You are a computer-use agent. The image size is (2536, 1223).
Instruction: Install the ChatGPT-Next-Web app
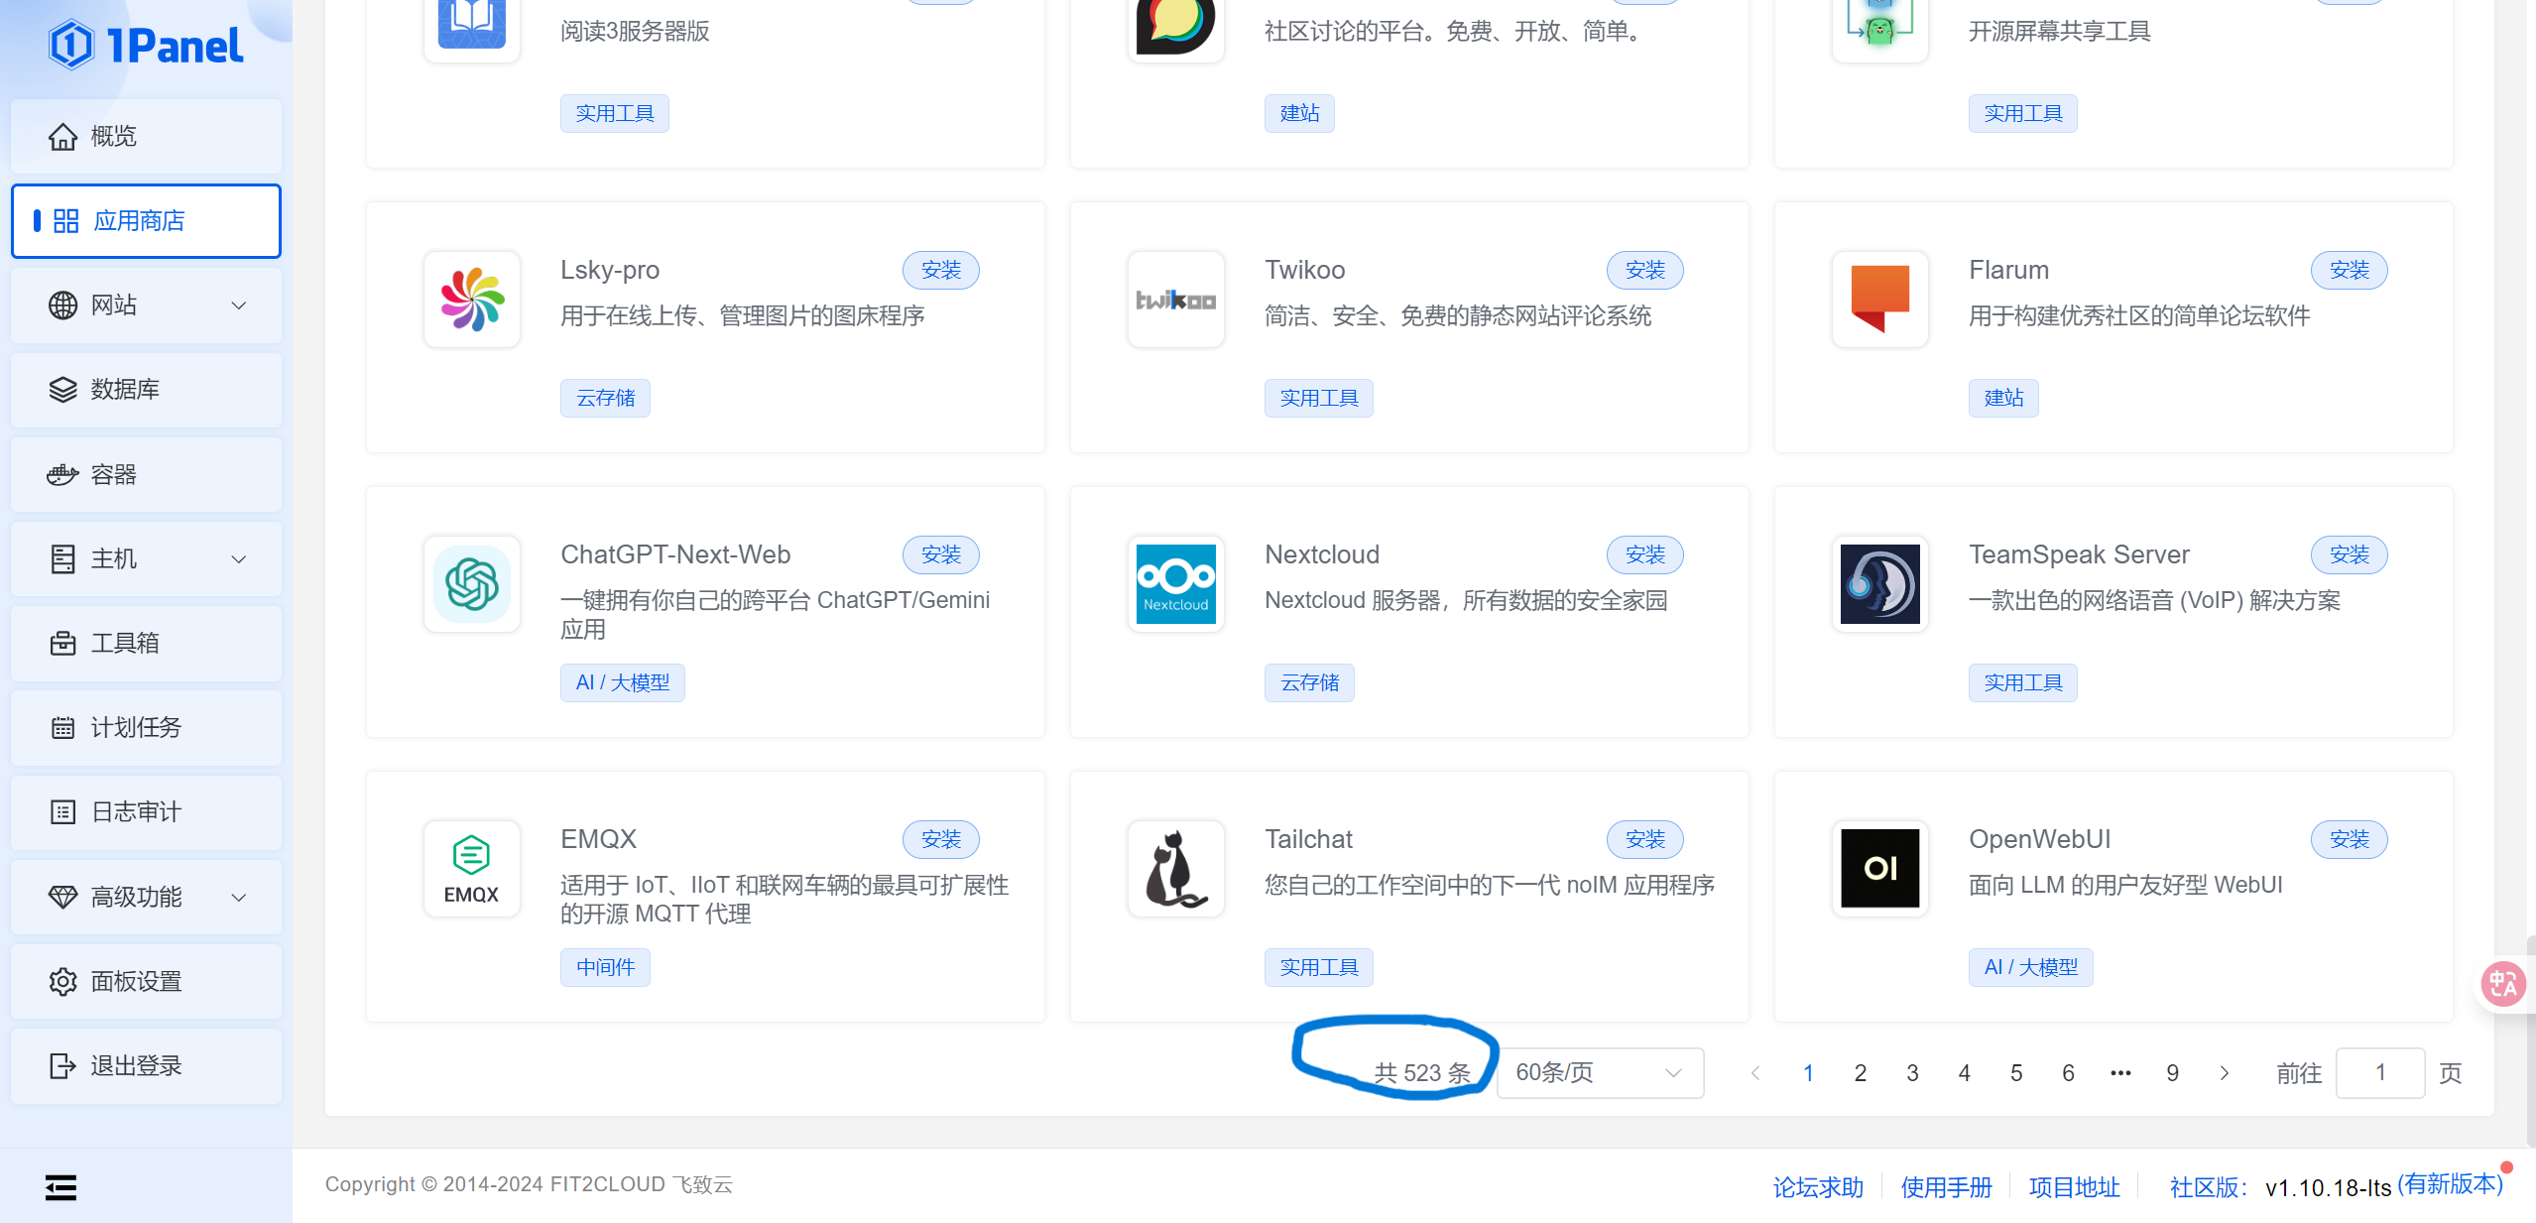tap(940, 554)
